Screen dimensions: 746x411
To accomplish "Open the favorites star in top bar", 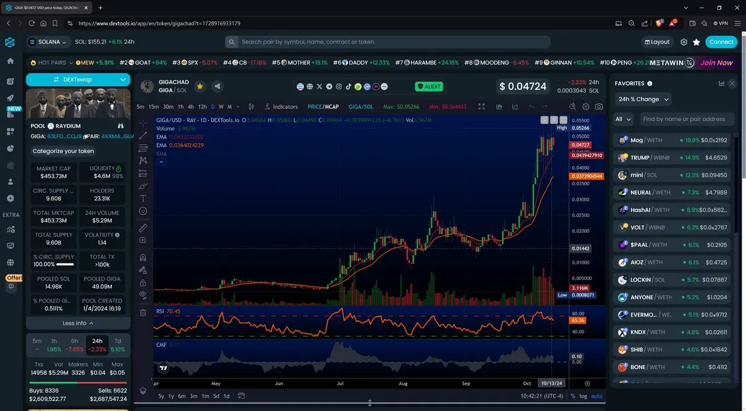I will point(696,42).
